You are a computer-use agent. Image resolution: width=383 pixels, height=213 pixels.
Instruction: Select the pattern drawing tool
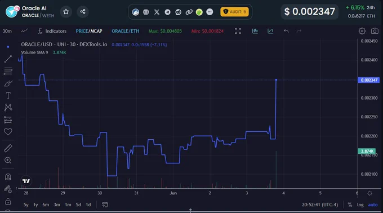[x=8, y=107]
